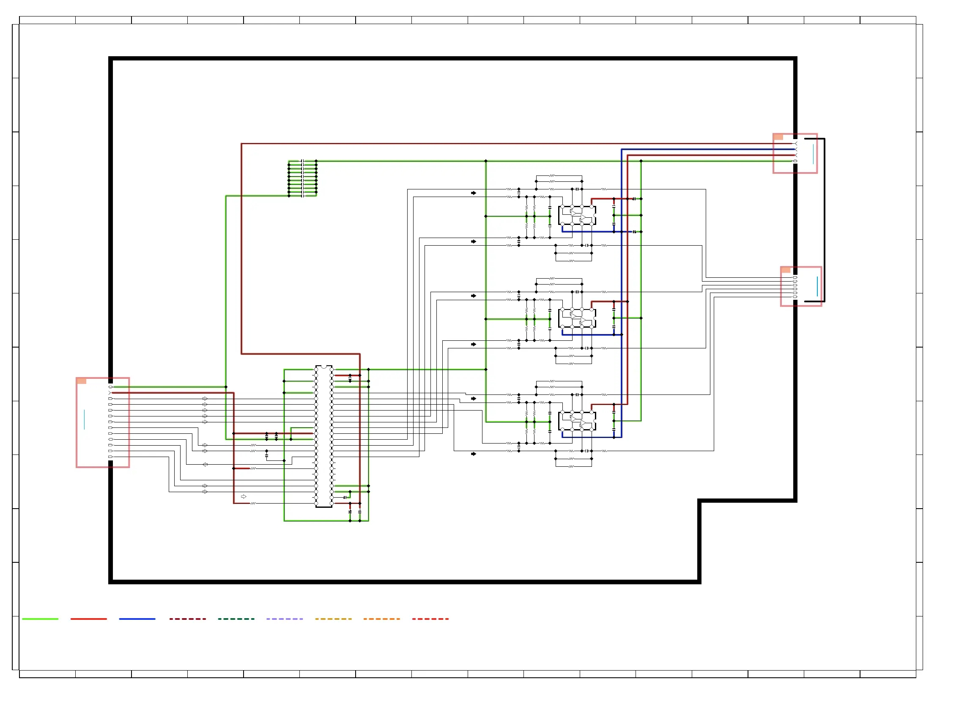
Task: Click the solid blue legend line
Action: point(137,619)
